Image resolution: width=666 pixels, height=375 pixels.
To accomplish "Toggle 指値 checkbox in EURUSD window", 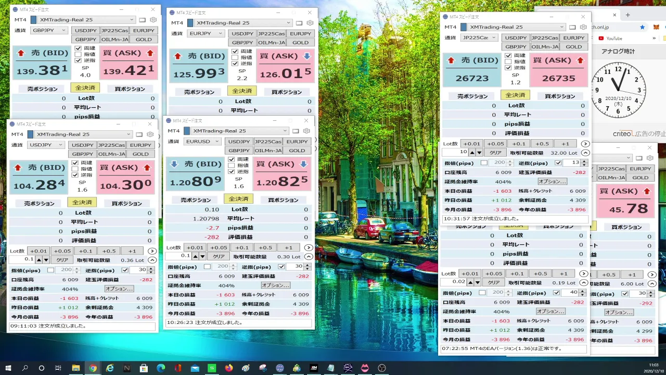I will tap(231, 165).
